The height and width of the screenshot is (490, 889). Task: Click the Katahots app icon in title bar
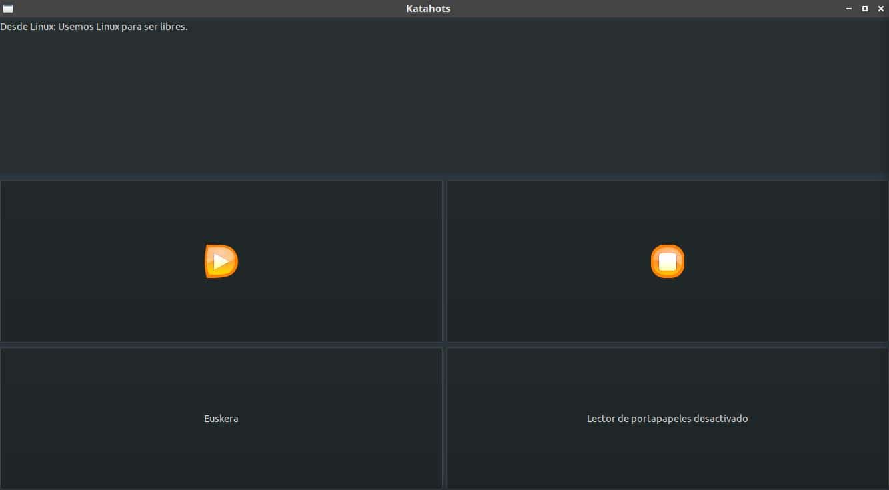point(7,8)
